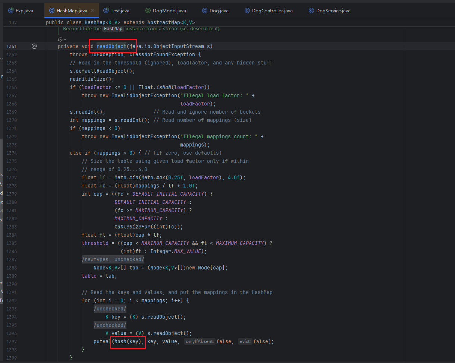Click the class icon on Exp.java tab
Image resolution: width=455 pixels, height=363 pixels.
tap(11, 11)
